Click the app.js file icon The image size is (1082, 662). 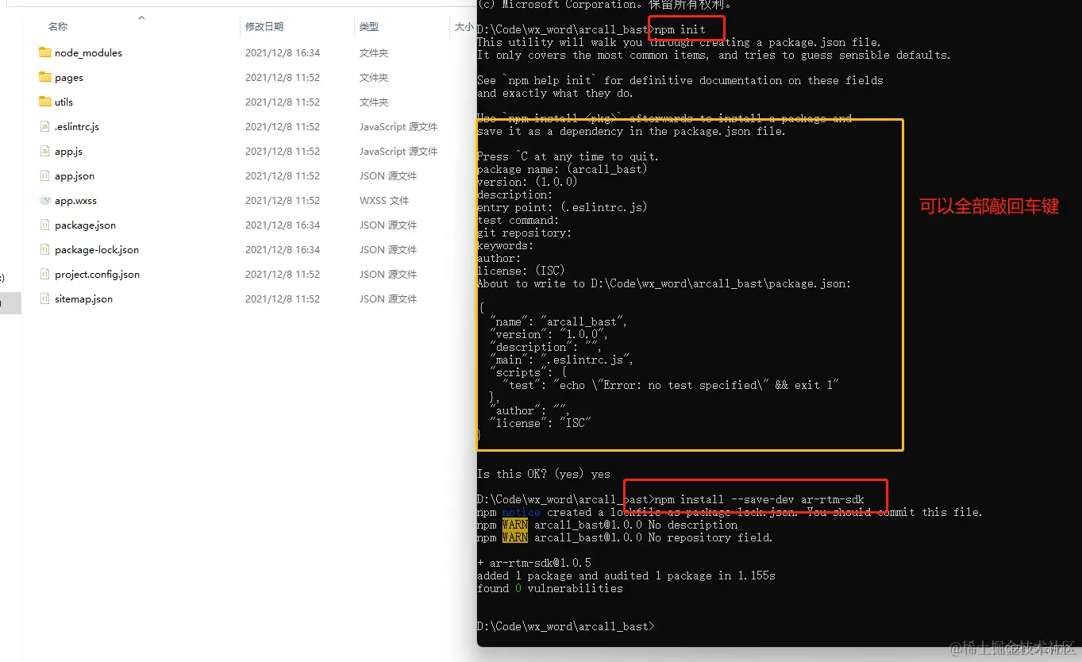click(x=45, y=152)
